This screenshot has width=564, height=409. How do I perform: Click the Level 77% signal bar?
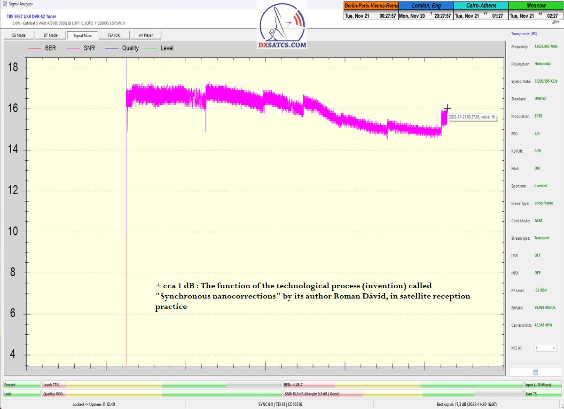click(x=162, y=385)
